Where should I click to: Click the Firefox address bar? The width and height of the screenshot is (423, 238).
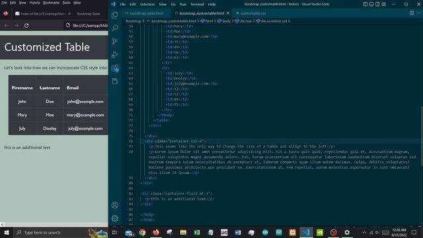pos(87,25)
